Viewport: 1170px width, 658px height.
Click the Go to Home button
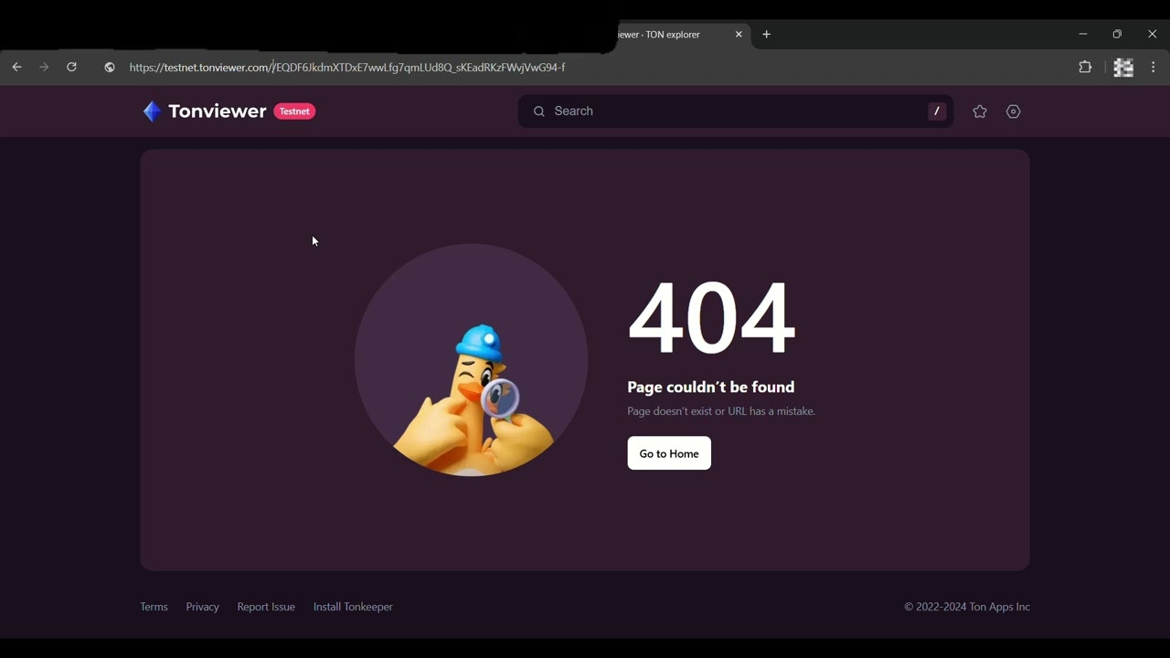(x=669, y=453)
